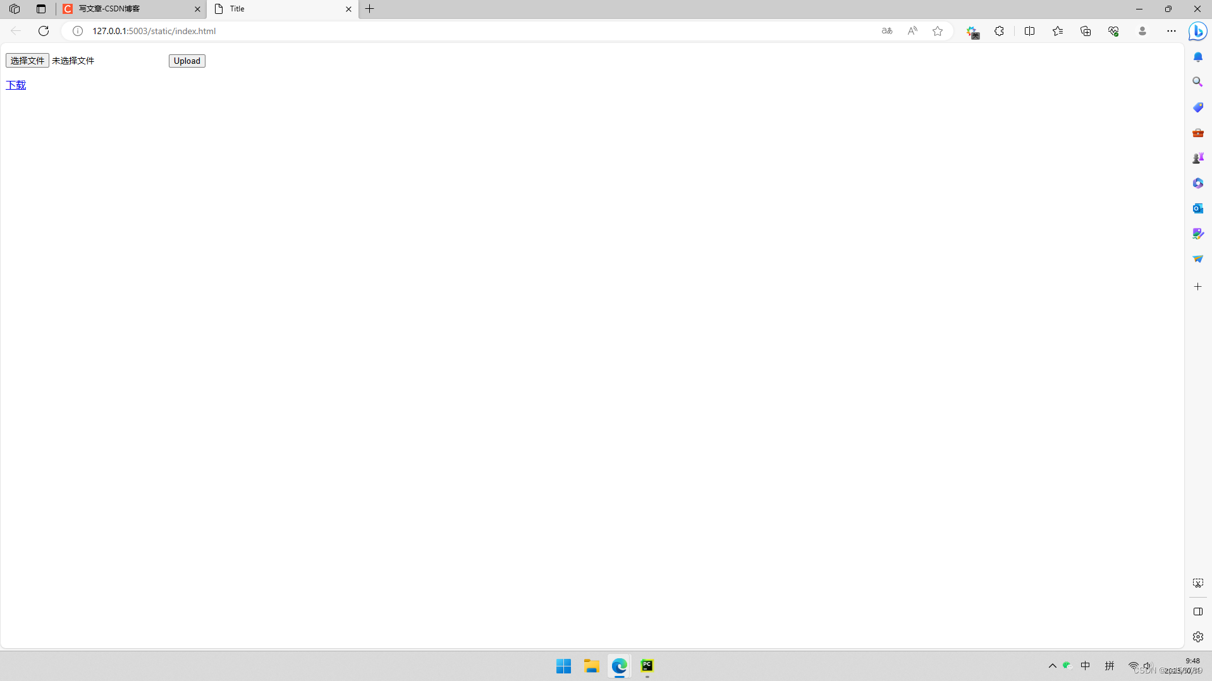Open PyCharm from the taskbar
1212x681 pixels.
click(647, 666)
